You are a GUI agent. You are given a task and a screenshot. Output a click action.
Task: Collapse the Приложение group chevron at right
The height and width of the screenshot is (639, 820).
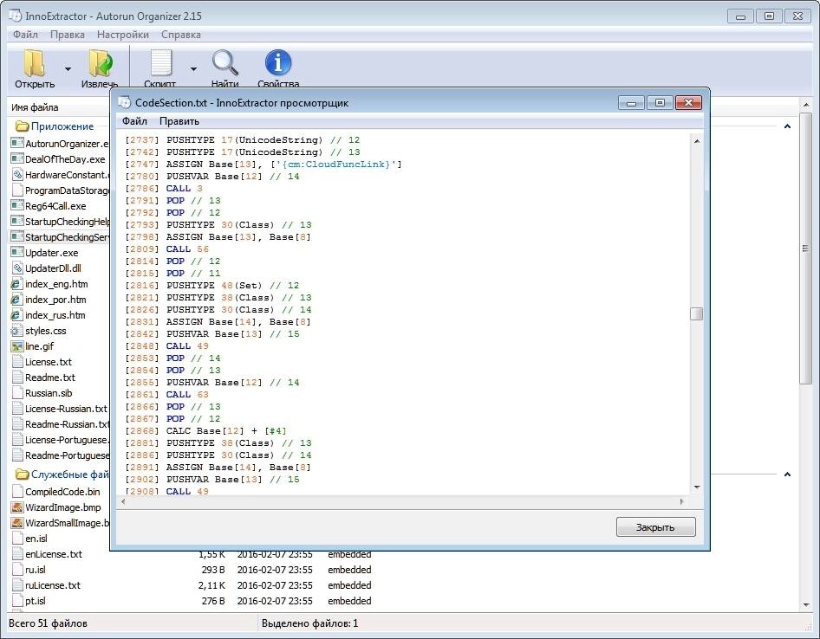pos(787,126)
